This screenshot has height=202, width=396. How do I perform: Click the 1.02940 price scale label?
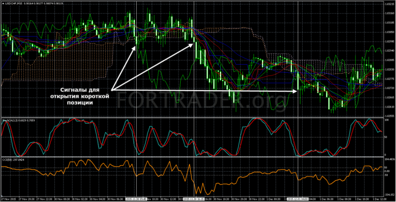[389, 51]
